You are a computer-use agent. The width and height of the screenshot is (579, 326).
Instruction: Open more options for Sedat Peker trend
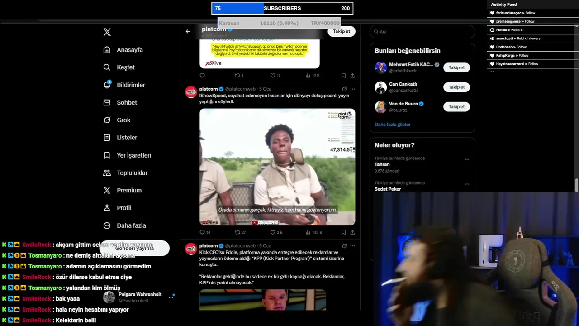467,184
